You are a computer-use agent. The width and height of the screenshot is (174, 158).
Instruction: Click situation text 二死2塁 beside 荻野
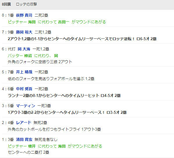41,15
